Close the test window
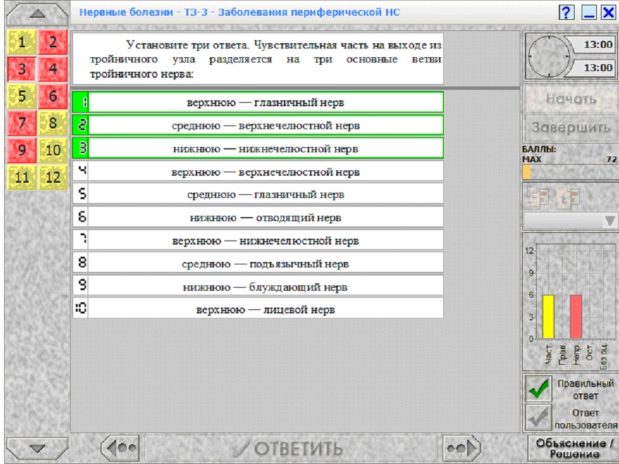 pyautogui.click(x=608, y=13)
